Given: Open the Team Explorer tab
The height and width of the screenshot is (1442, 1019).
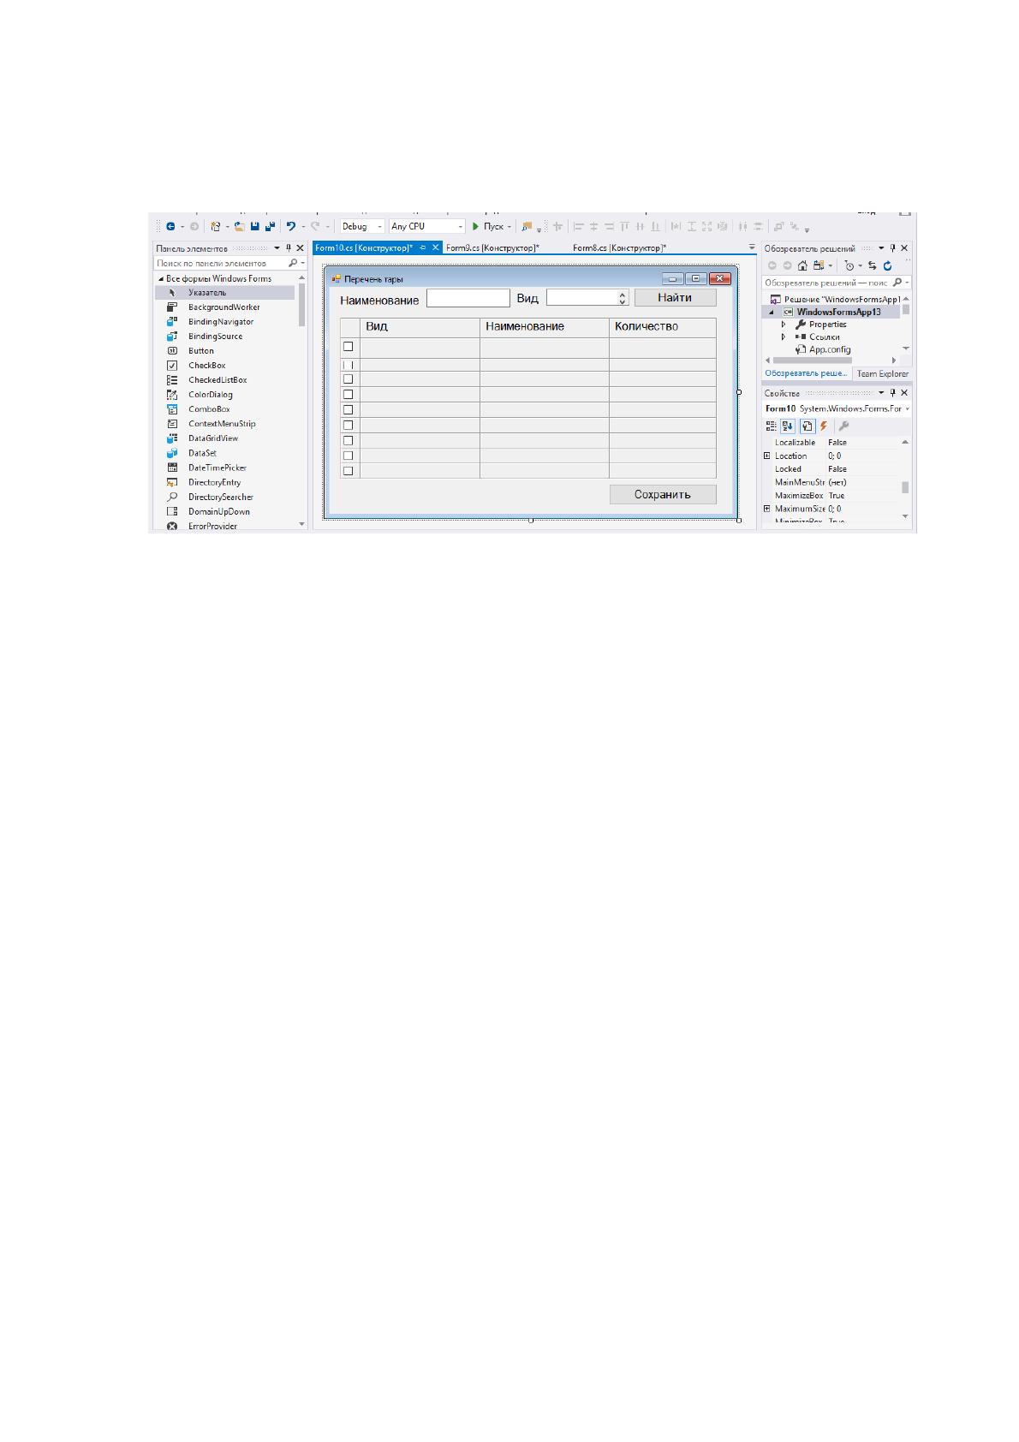Looking at the screenshot, I should pos(883,374).
